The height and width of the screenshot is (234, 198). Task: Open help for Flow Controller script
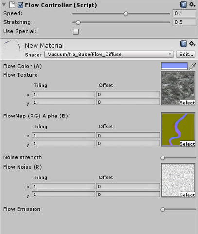tap(183, 5)
